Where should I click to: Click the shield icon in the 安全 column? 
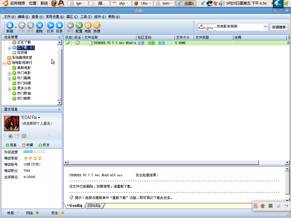(78, 43)
